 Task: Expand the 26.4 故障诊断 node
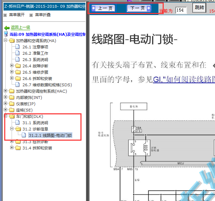[12, 66]
